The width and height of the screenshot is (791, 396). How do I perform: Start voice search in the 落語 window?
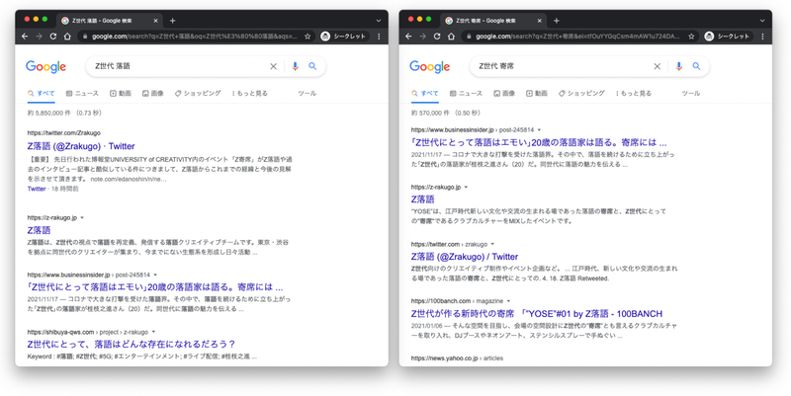coord(295,66)
